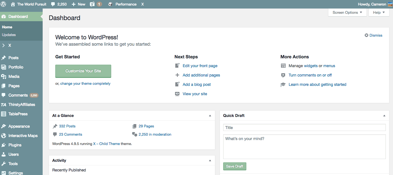This screenshot has width=393, height=175.
Task: Open the New content menu
Action: [78, 4]
